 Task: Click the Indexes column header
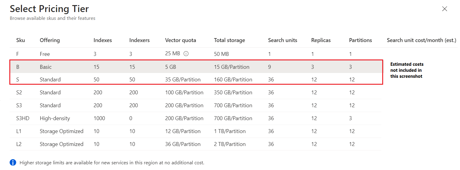click(x=102, y=40)
